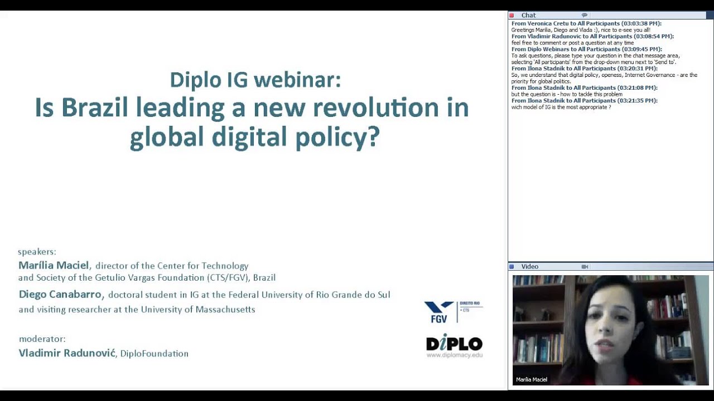Click the speech bubble icon in Chat header
This screenshot has width=714, height=401.
(x=585, y=16)
